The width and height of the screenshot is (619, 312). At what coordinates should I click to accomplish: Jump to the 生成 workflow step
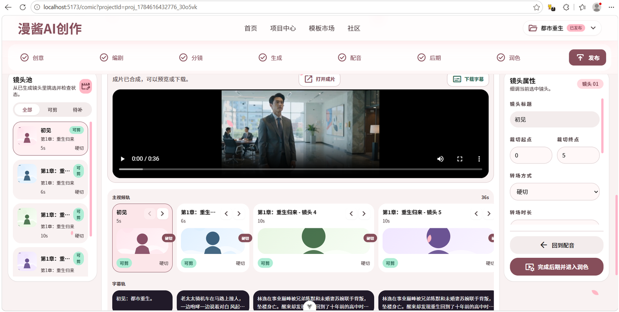[270, 58]
